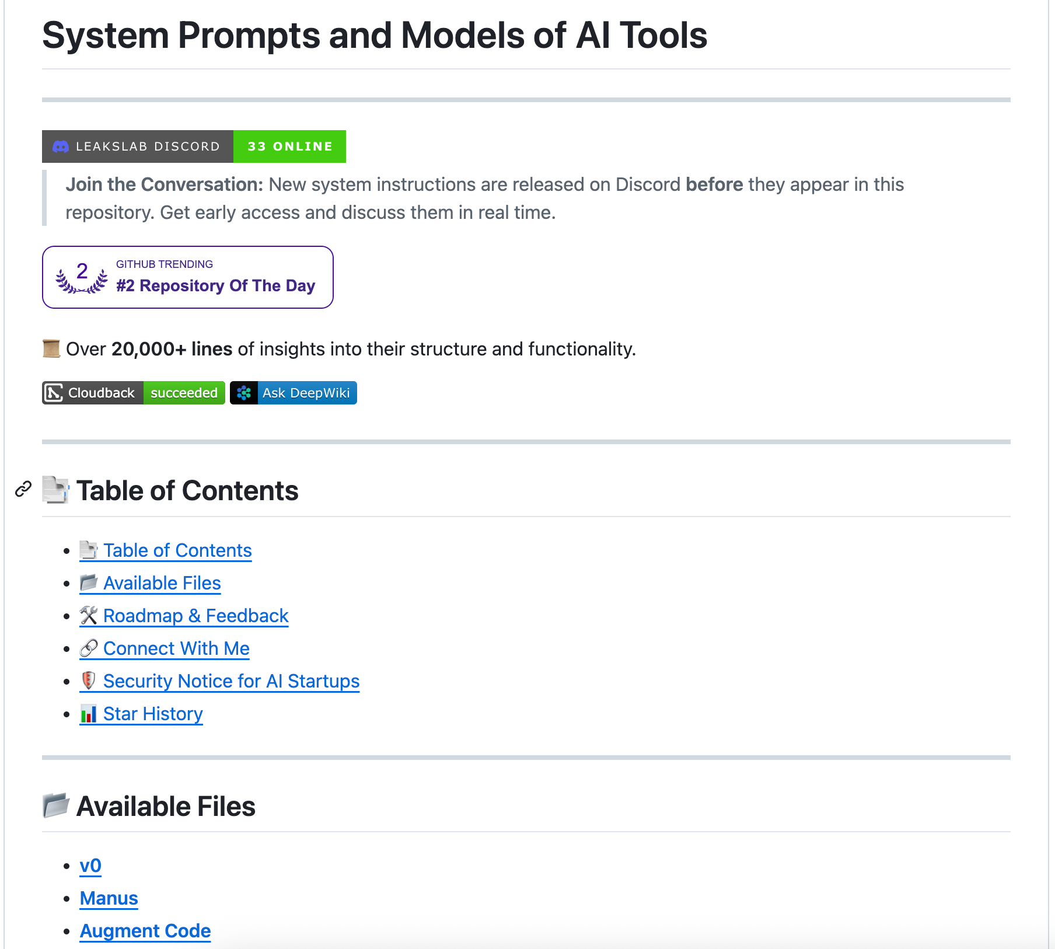Open the v0 file link
1055x949 pixels.
point(90,866)
